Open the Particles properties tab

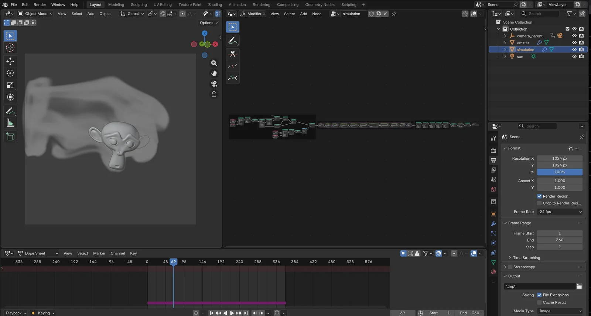click(493, 233)
